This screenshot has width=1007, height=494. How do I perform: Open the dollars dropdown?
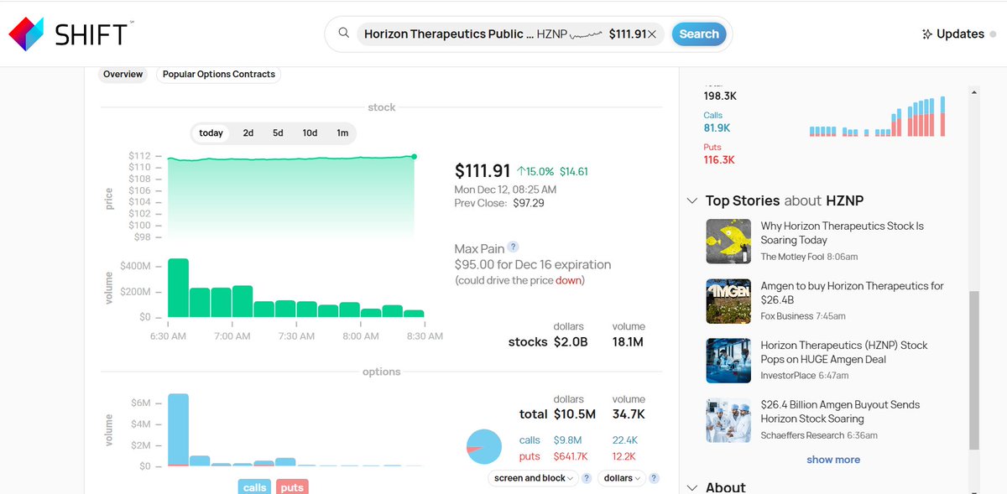pyautogui.click(x=622, y=478)
